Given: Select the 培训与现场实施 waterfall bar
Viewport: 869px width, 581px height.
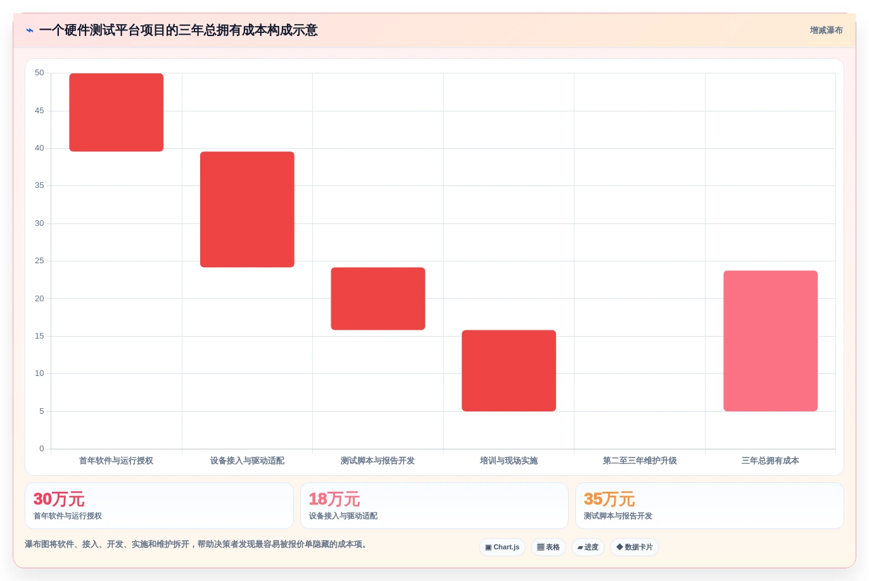Looking at the screenshot, I should (509, 371).
